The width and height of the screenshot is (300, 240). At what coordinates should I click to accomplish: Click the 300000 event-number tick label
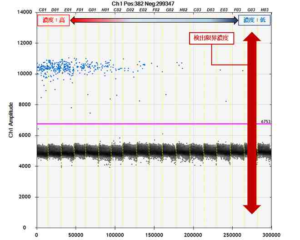click(271, 235)
